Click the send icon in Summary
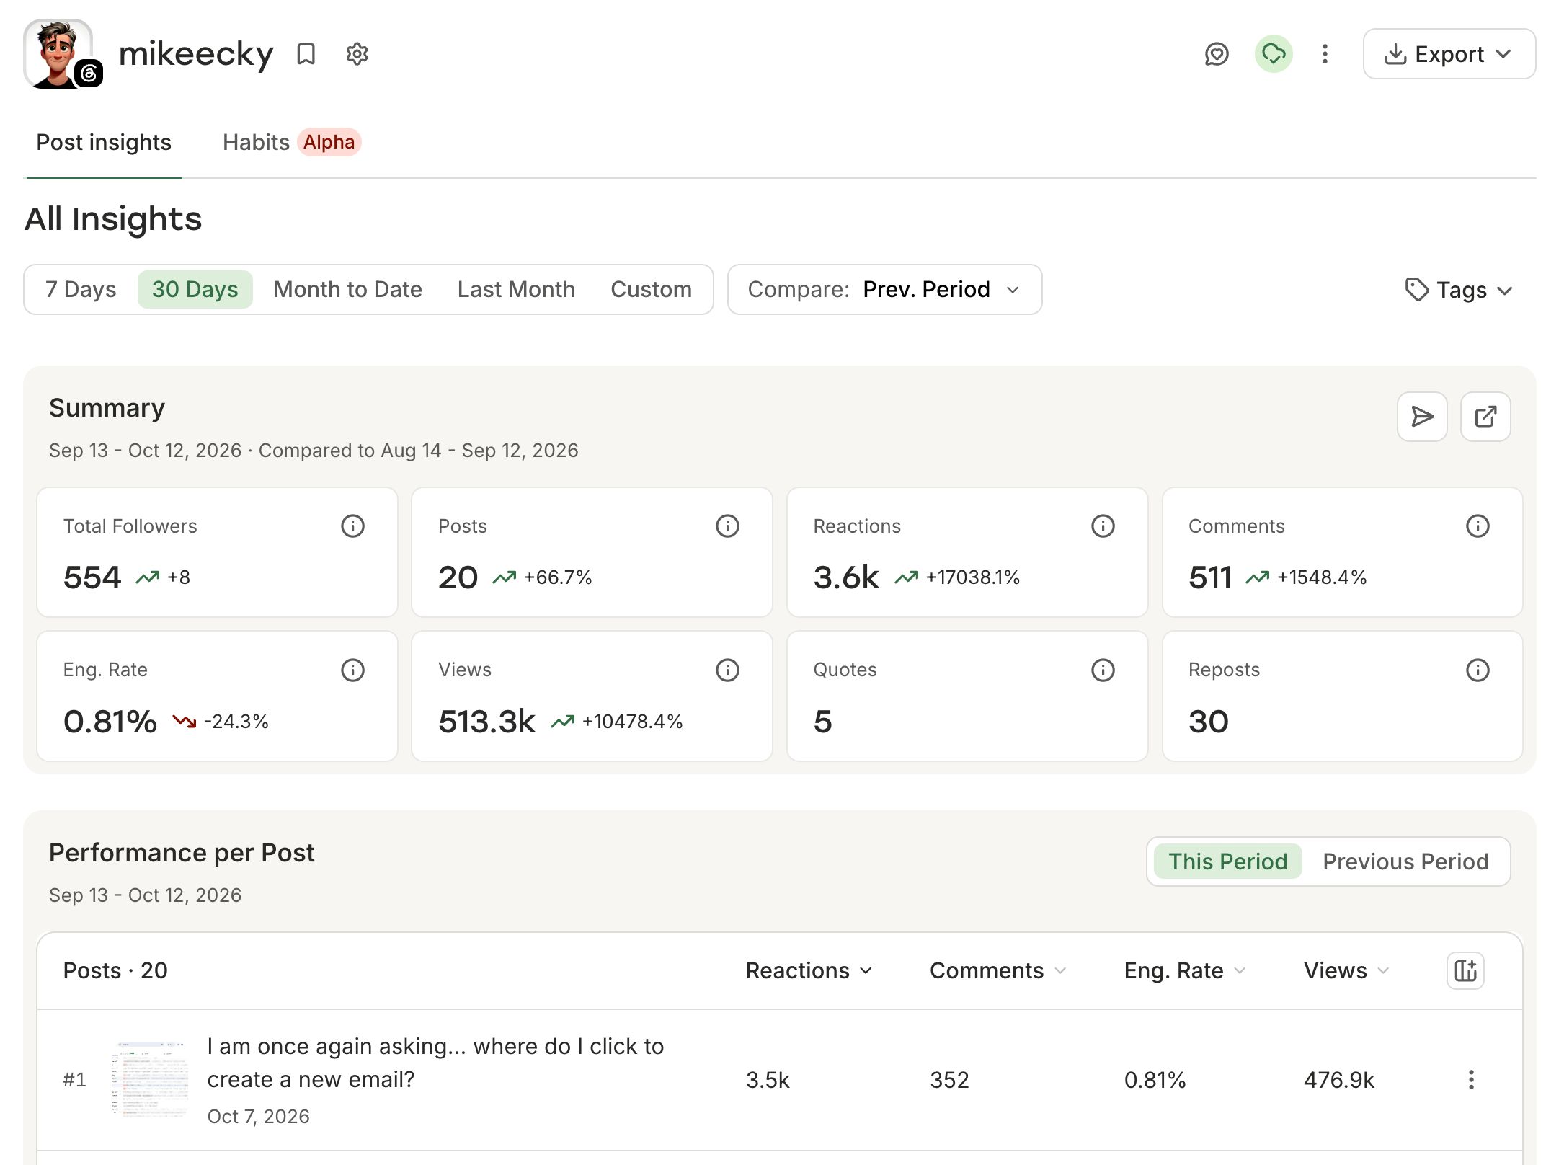The height and width of the screenshot is (1165, 1564). pos(1422,417)
